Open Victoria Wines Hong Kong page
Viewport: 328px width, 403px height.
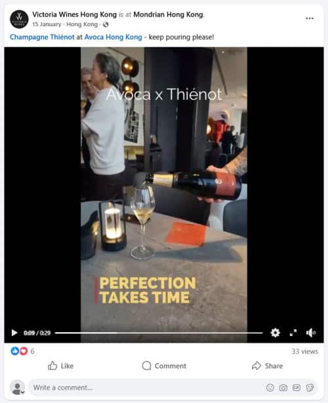[x=75, y=14]
